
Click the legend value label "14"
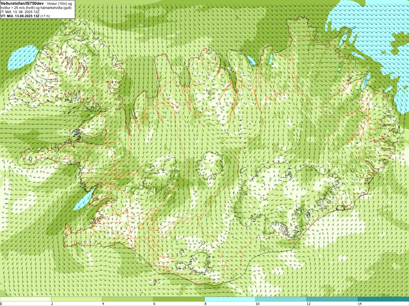pyautogui.click(x=359, y=304)
